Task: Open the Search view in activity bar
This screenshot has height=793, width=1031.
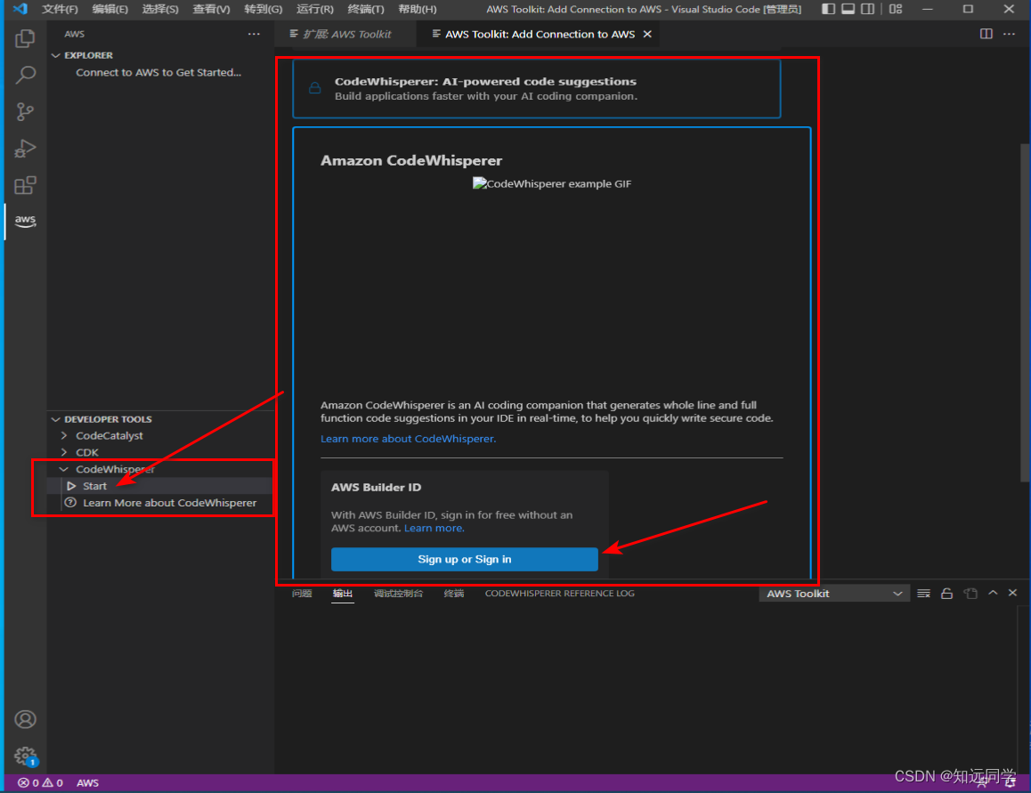Action: 25,75
